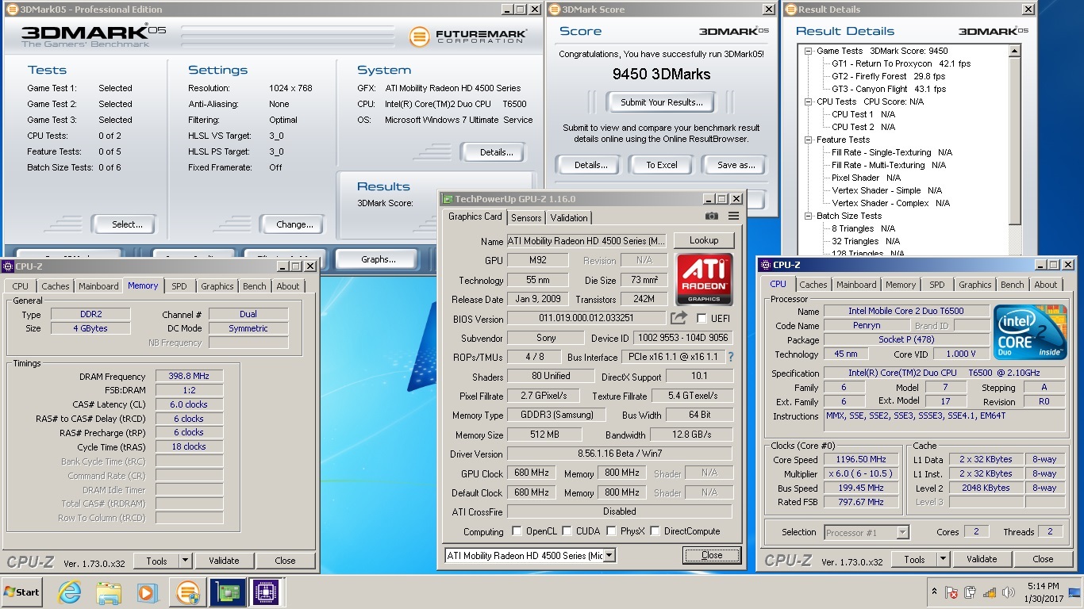Click the Result Details scroll up arrow
Screen dimensions: 1084x609
1015,51
